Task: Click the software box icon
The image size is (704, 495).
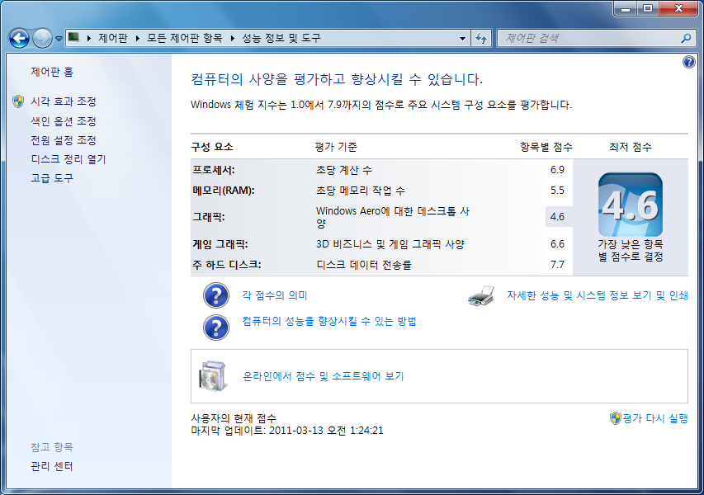Action: click(x=212, y=375)
